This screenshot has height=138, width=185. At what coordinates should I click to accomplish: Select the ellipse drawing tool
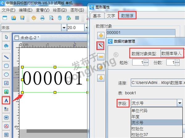pyautogui.click(x=6, y=74)
